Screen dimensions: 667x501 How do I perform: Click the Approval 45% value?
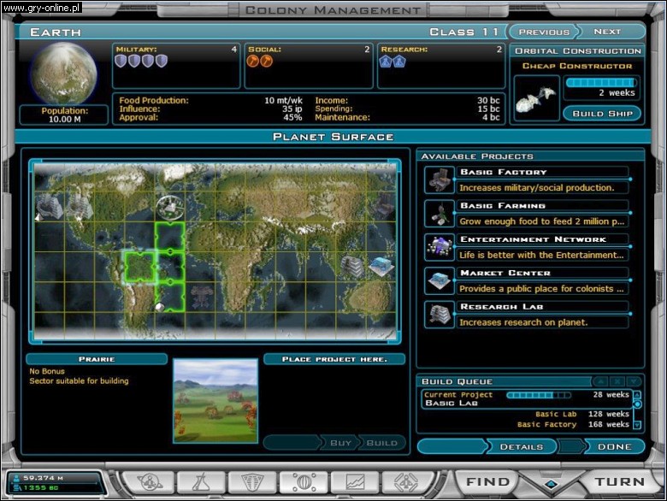click(292, 117)
